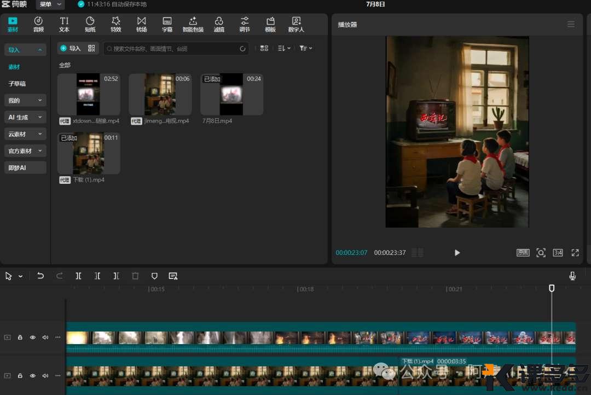The height and width of the screenshot is (395, 591).
Task: Open the 特效 effects tab
Action: pyautogui.click(x=115, y=25)
